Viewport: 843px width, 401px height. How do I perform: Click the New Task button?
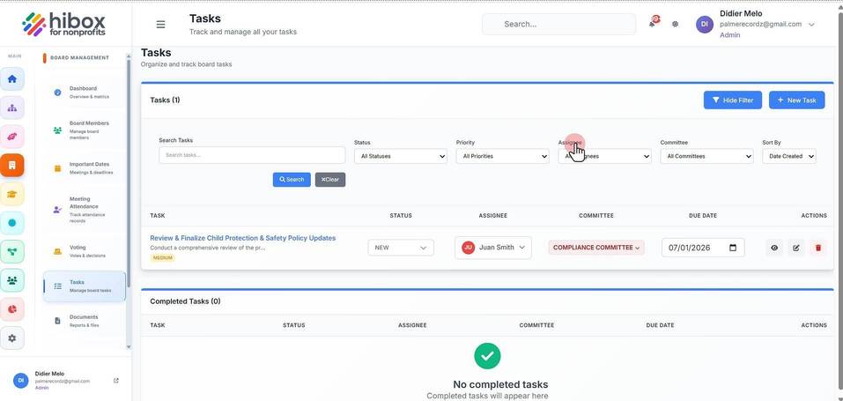click(797, 100)
